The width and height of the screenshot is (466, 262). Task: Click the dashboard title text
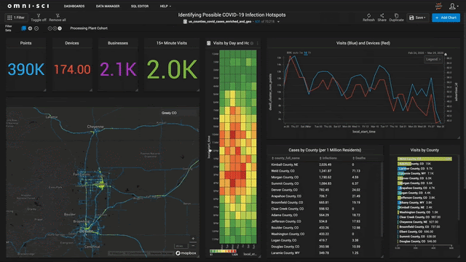click(232, 15)
